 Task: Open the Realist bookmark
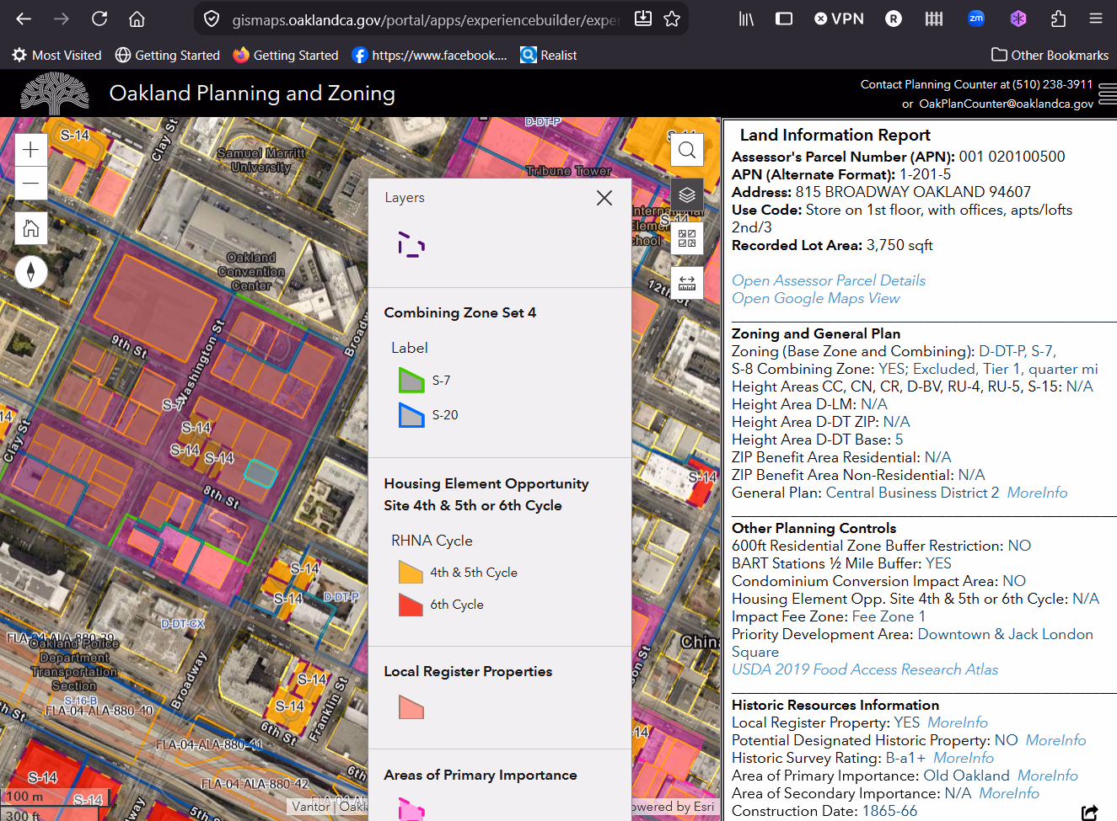pos(549,56)
